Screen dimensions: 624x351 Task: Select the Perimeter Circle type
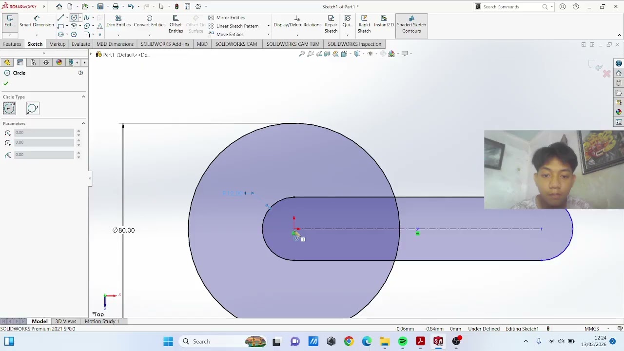tap(33, 108)
